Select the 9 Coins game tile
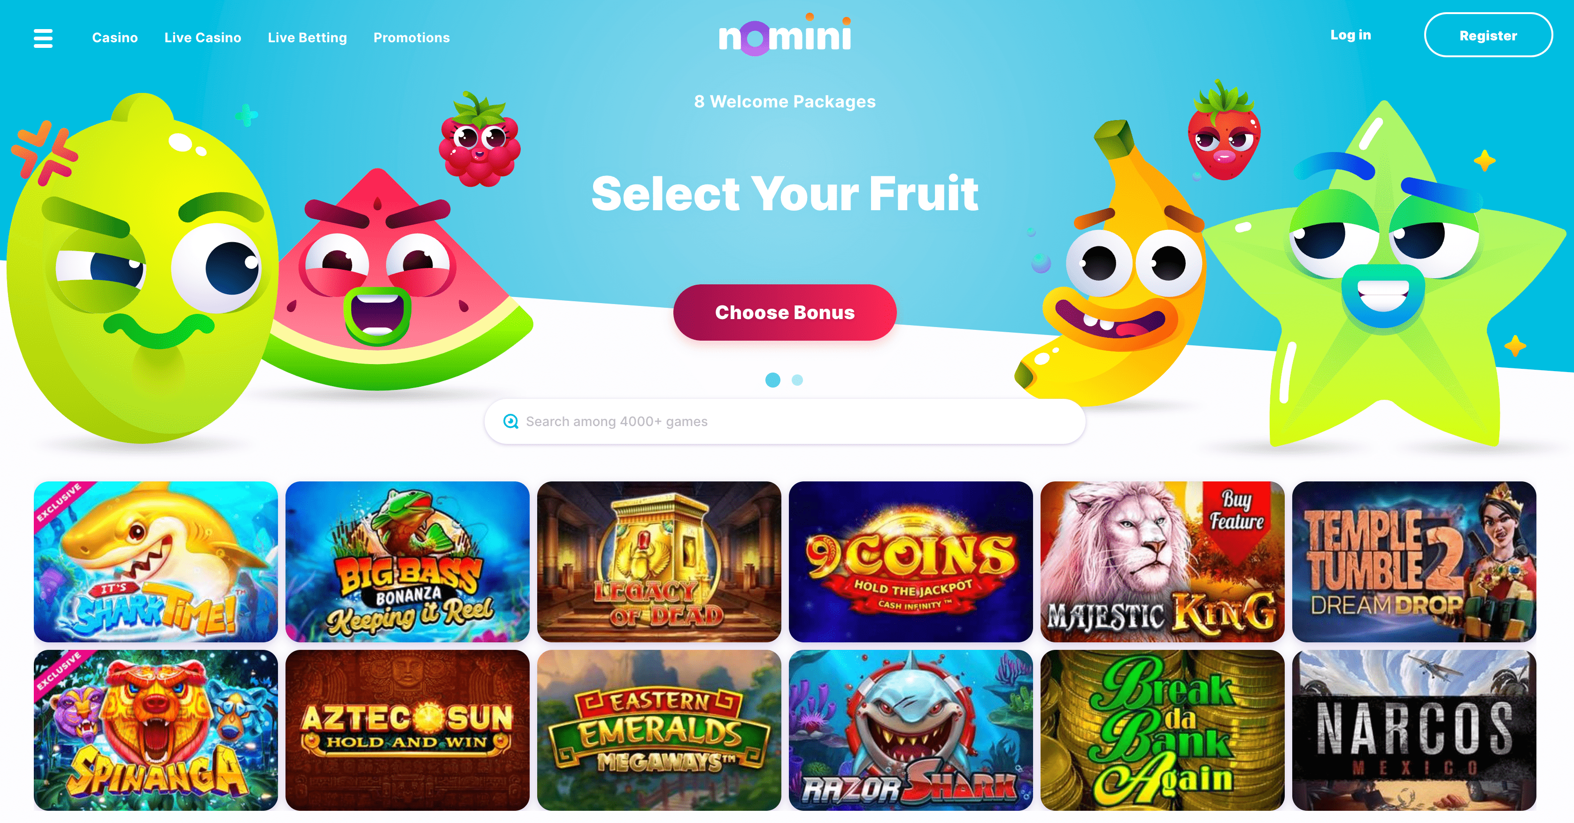The width and height of the screenshot is (1574, 823). point(911,562)
